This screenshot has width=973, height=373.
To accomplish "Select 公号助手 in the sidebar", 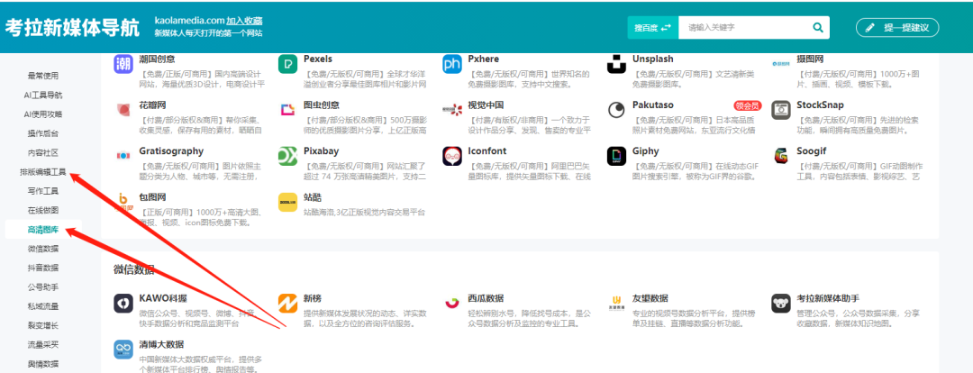I will [43, 287].
